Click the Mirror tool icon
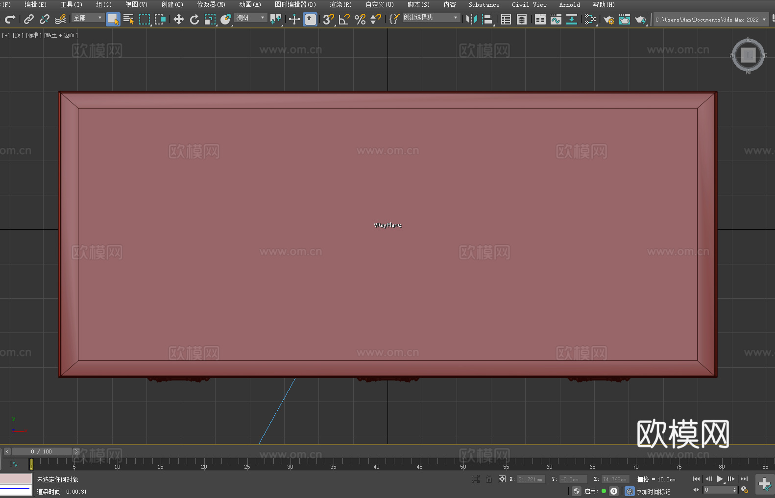775x498 pixels. [x=472, y=19]
